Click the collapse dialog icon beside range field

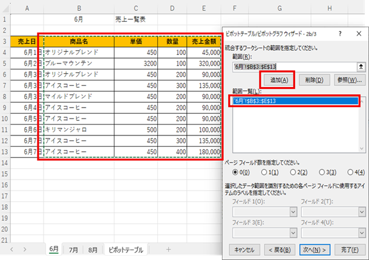pos(361,67)
